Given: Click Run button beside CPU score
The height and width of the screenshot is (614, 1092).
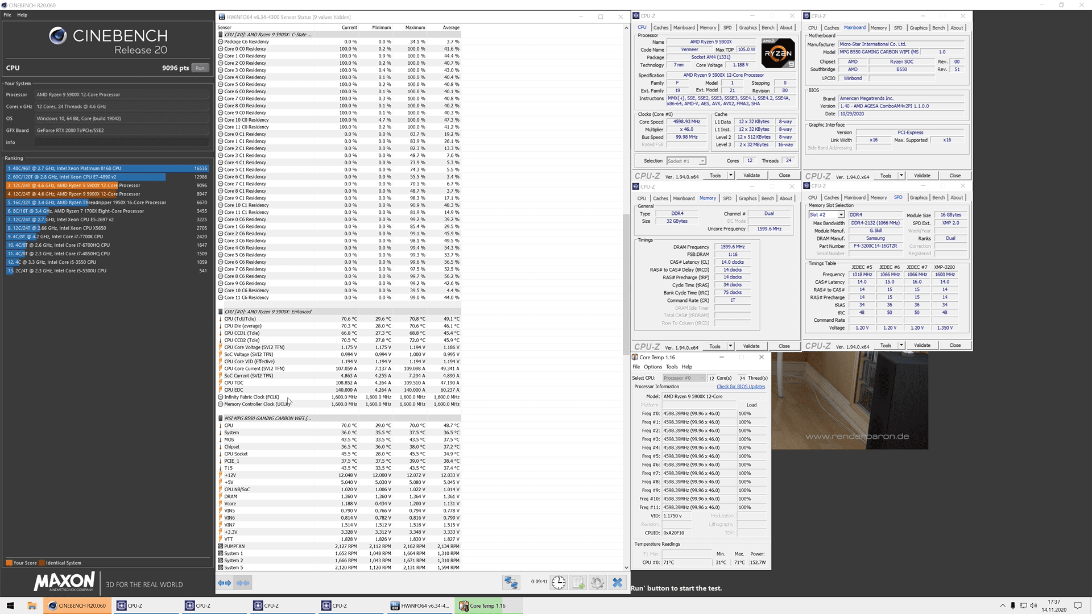Looking at the screenshot, I should pos(200,68).
